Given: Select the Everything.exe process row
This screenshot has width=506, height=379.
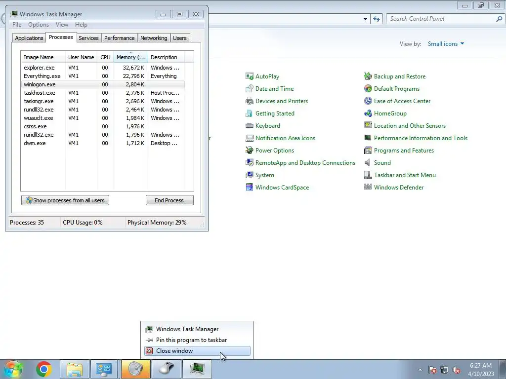Looking at the screenshot, I should pos(103,76).
